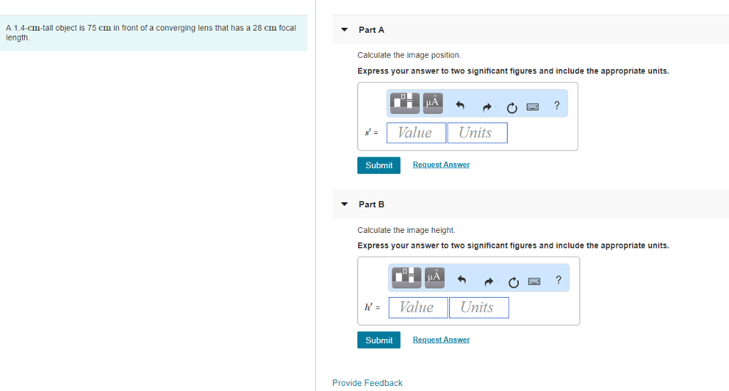Reset the Part A answer field
The width and height of the screenshot is (729, 391).
[511, 108]
